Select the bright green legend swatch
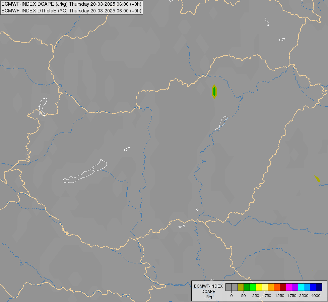Viewport: 328px width, 302px height. (253, 287)
